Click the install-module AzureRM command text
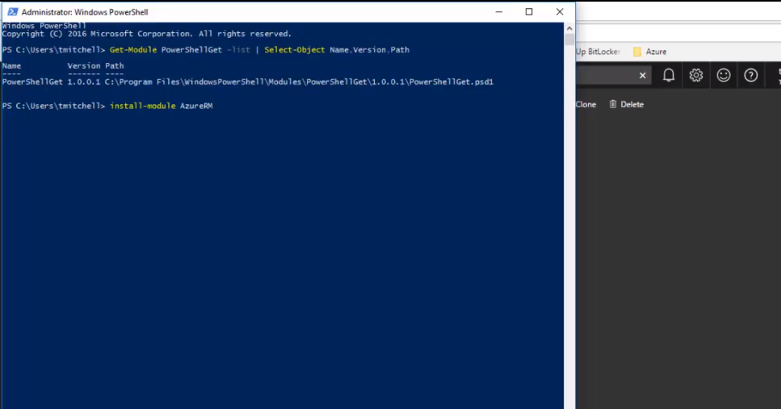 161,106
